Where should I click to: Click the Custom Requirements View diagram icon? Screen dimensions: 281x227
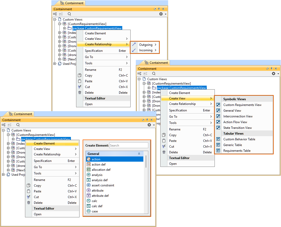click(x=218, y=105)
